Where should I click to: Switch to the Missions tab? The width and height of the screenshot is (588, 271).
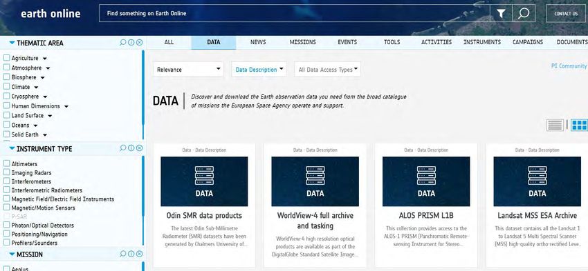point(302,42)
